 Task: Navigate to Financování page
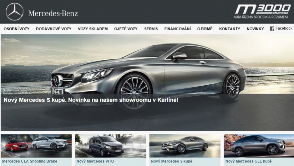[178, 29]
